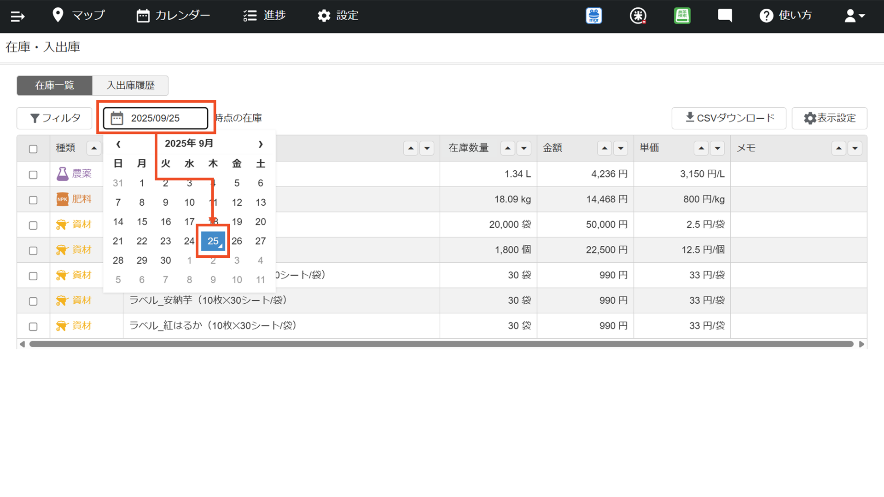
Task: Sort 単価 column ascending
Action: tap(701, 148)
